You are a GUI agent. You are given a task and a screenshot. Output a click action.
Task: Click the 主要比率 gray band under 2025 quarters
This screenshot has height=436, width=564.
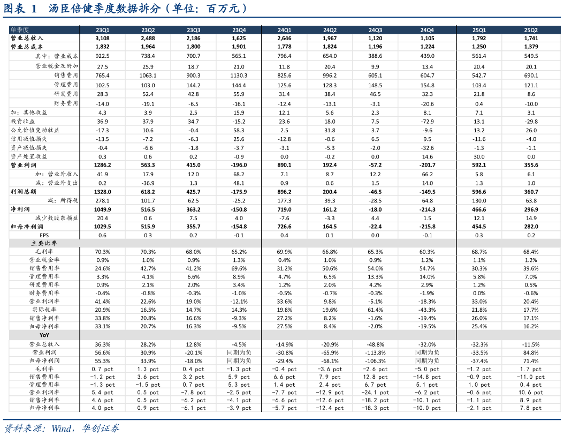508,243
